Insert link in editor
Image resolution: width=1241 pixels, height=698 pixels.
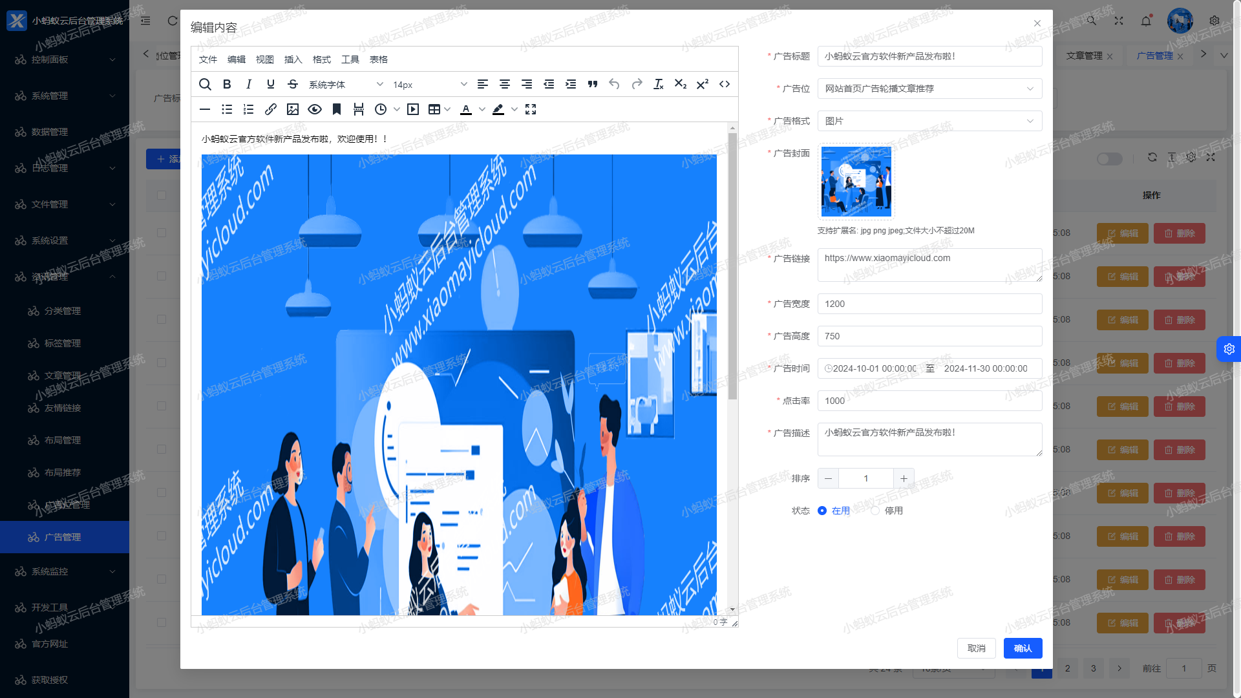click(271, 109)
